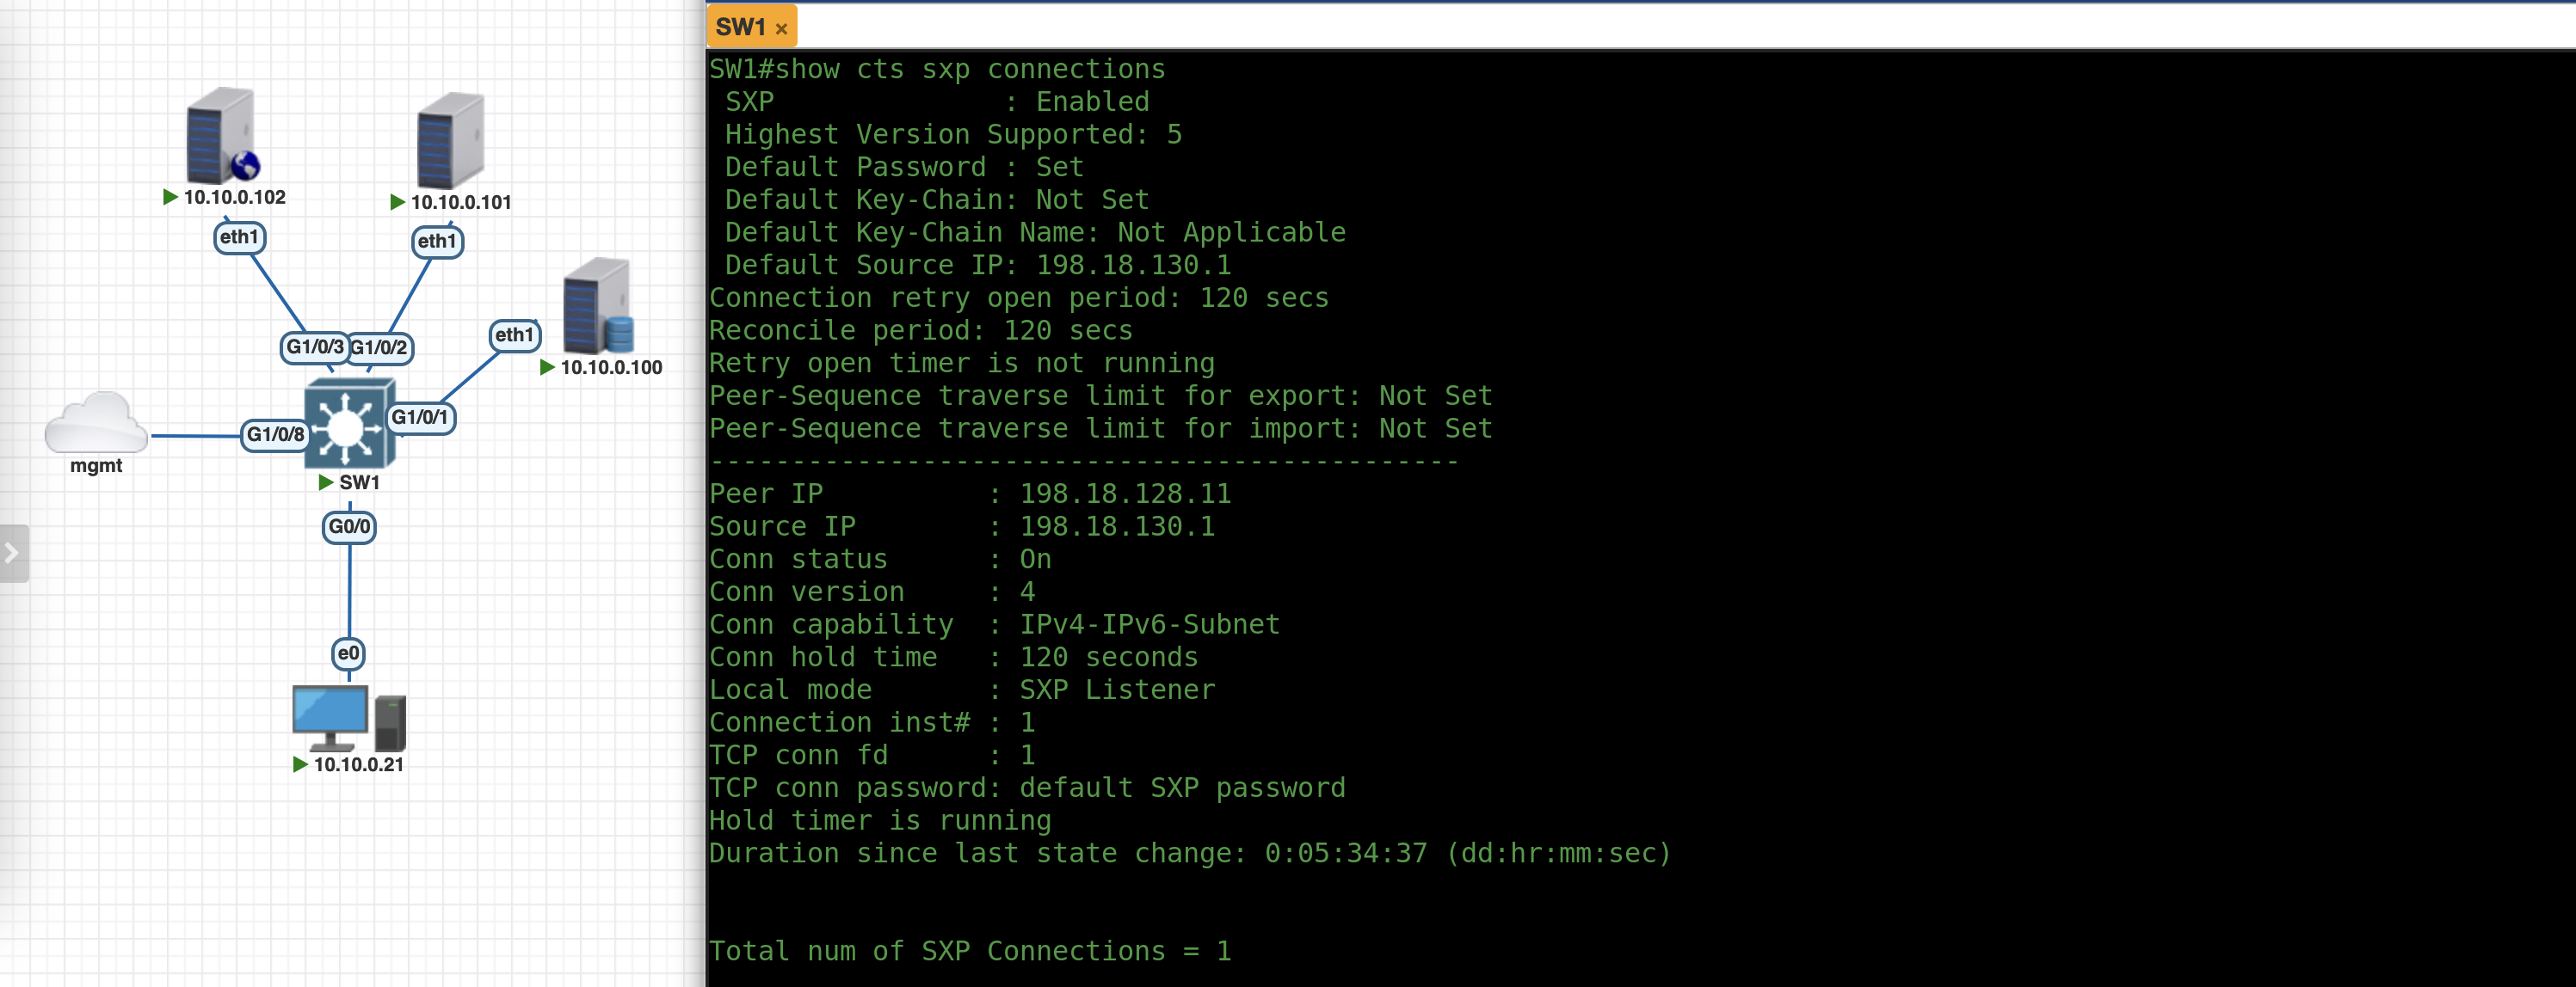Select the web server 10.10.0.102 icon

(221, 136)
